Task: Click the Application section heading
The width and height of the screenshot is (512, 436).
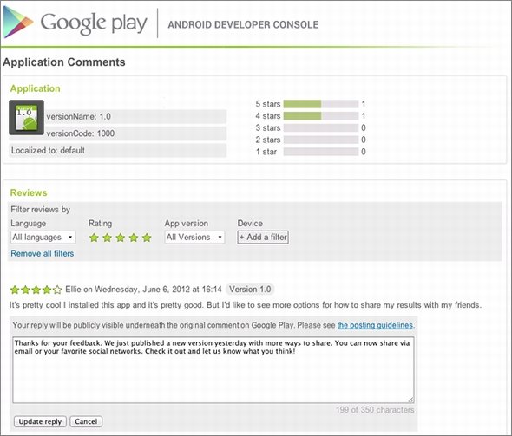Action: [x=36, y=88]
